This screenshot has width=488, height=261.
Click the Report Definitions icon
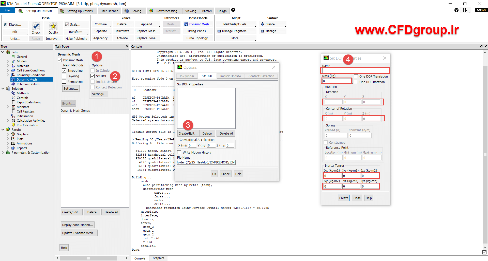(13, 102)
